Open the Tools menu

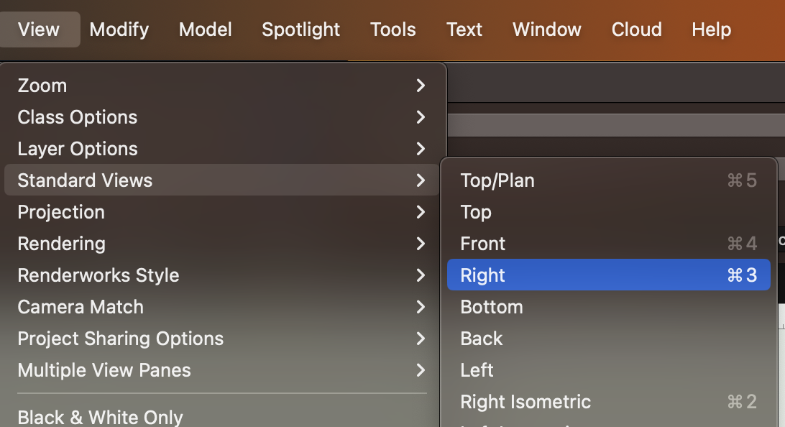tap(392, 29)
